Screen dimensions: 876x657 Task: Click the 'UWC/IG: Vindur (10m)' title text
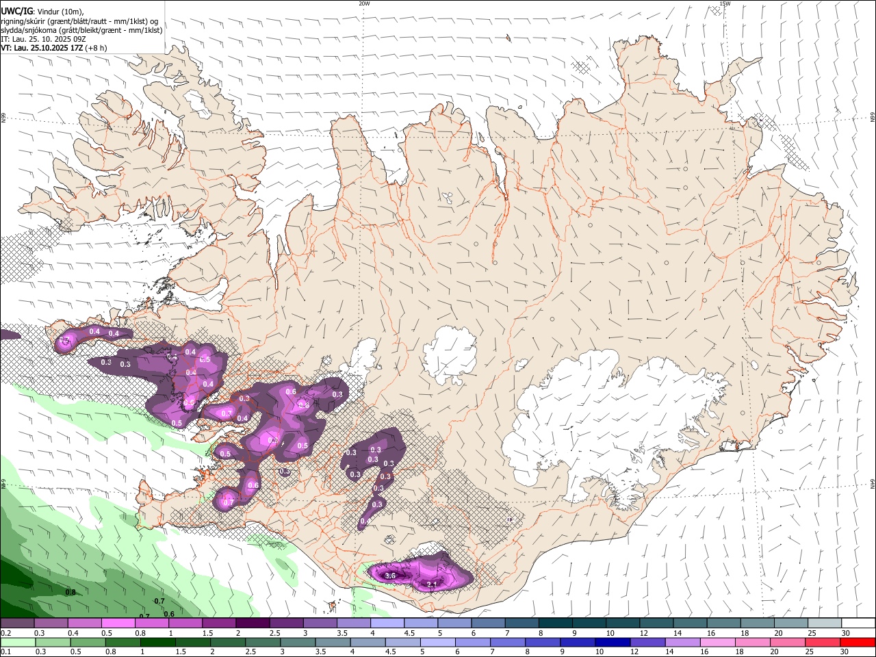42,11
